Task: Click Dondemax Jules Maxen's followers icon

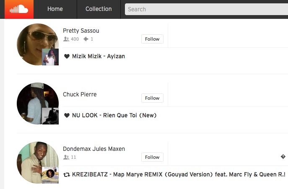Action: (66, 157)
